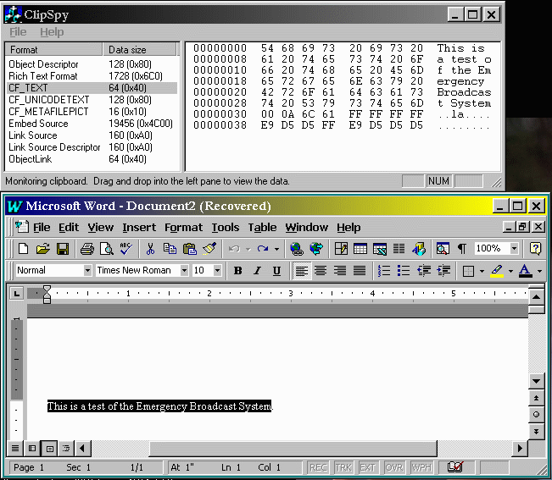This screenshot has width=552, height=480.
Task: Open the Drawing toolbar icon
Action: coord(419,249)
